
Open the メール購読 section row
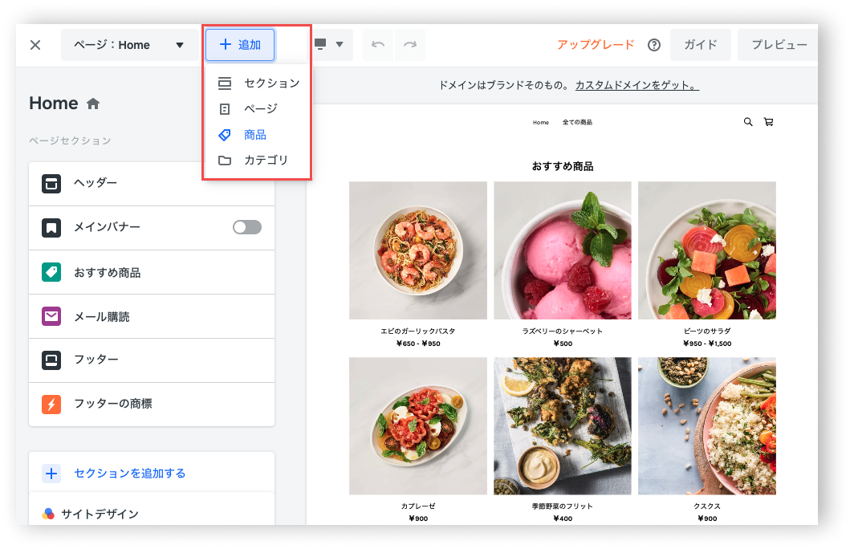tap(152, 316)
